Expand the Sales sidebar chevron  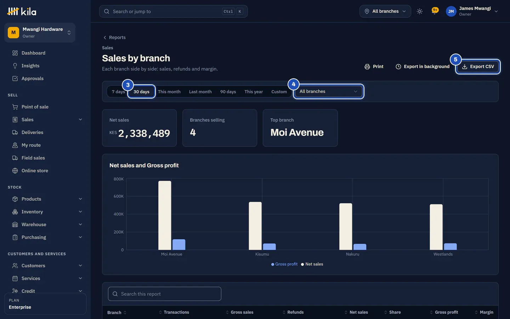click(80, 119)
